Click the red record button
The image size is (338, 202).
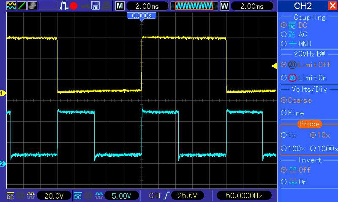[x=74, y=6]
